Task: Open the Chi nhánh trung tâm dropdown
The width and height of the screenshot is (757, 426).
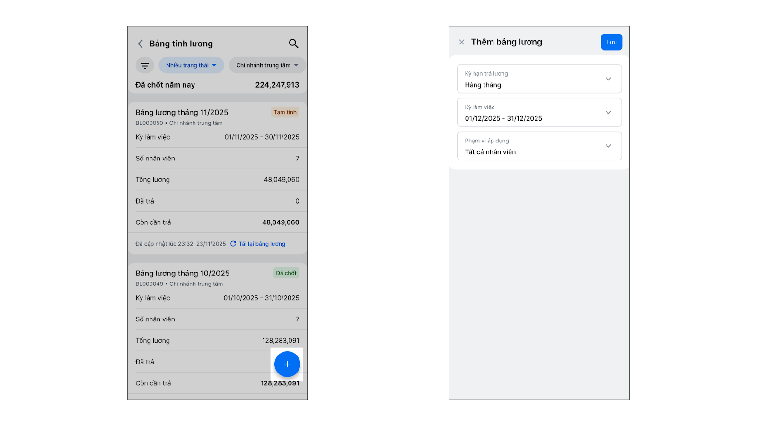Action: (x=267, y=65)
